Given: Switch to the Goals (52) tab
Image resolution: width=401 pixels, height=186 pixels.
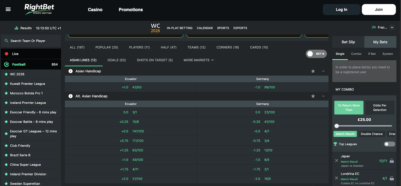Looking at the screenshot, I should [117, 60].
